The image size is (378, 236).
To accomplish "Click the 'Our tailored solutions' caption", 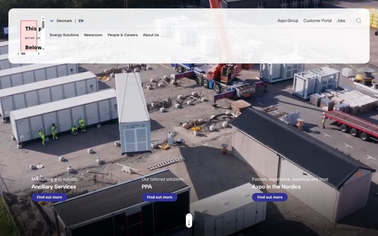I will [162, 179].
